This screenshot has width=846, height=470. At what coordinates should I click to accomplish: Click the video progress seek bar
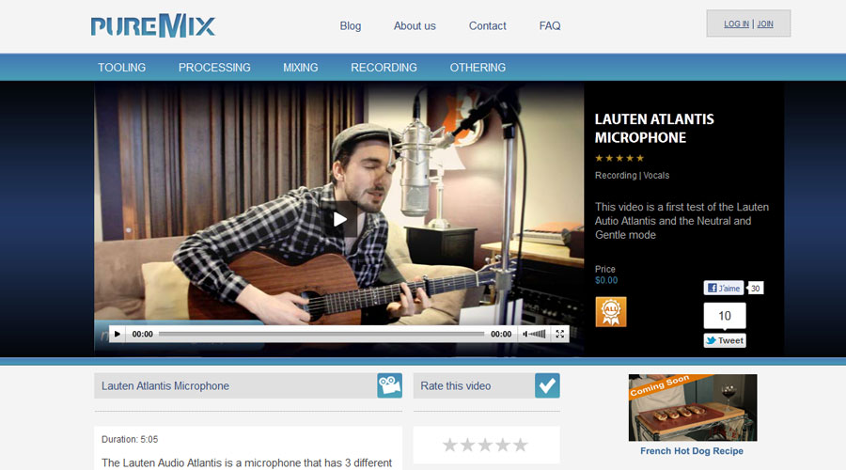pyautogui.click(x=321, y=334)
